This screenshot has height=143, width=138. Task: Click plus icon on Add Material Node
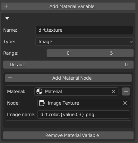[x=10, y=78]
